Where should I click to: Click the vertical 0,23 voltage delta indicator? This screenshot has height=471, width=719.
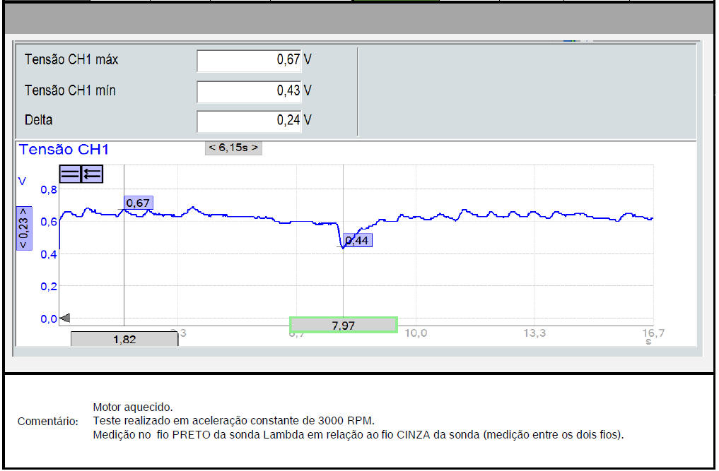tap(23, 228)
